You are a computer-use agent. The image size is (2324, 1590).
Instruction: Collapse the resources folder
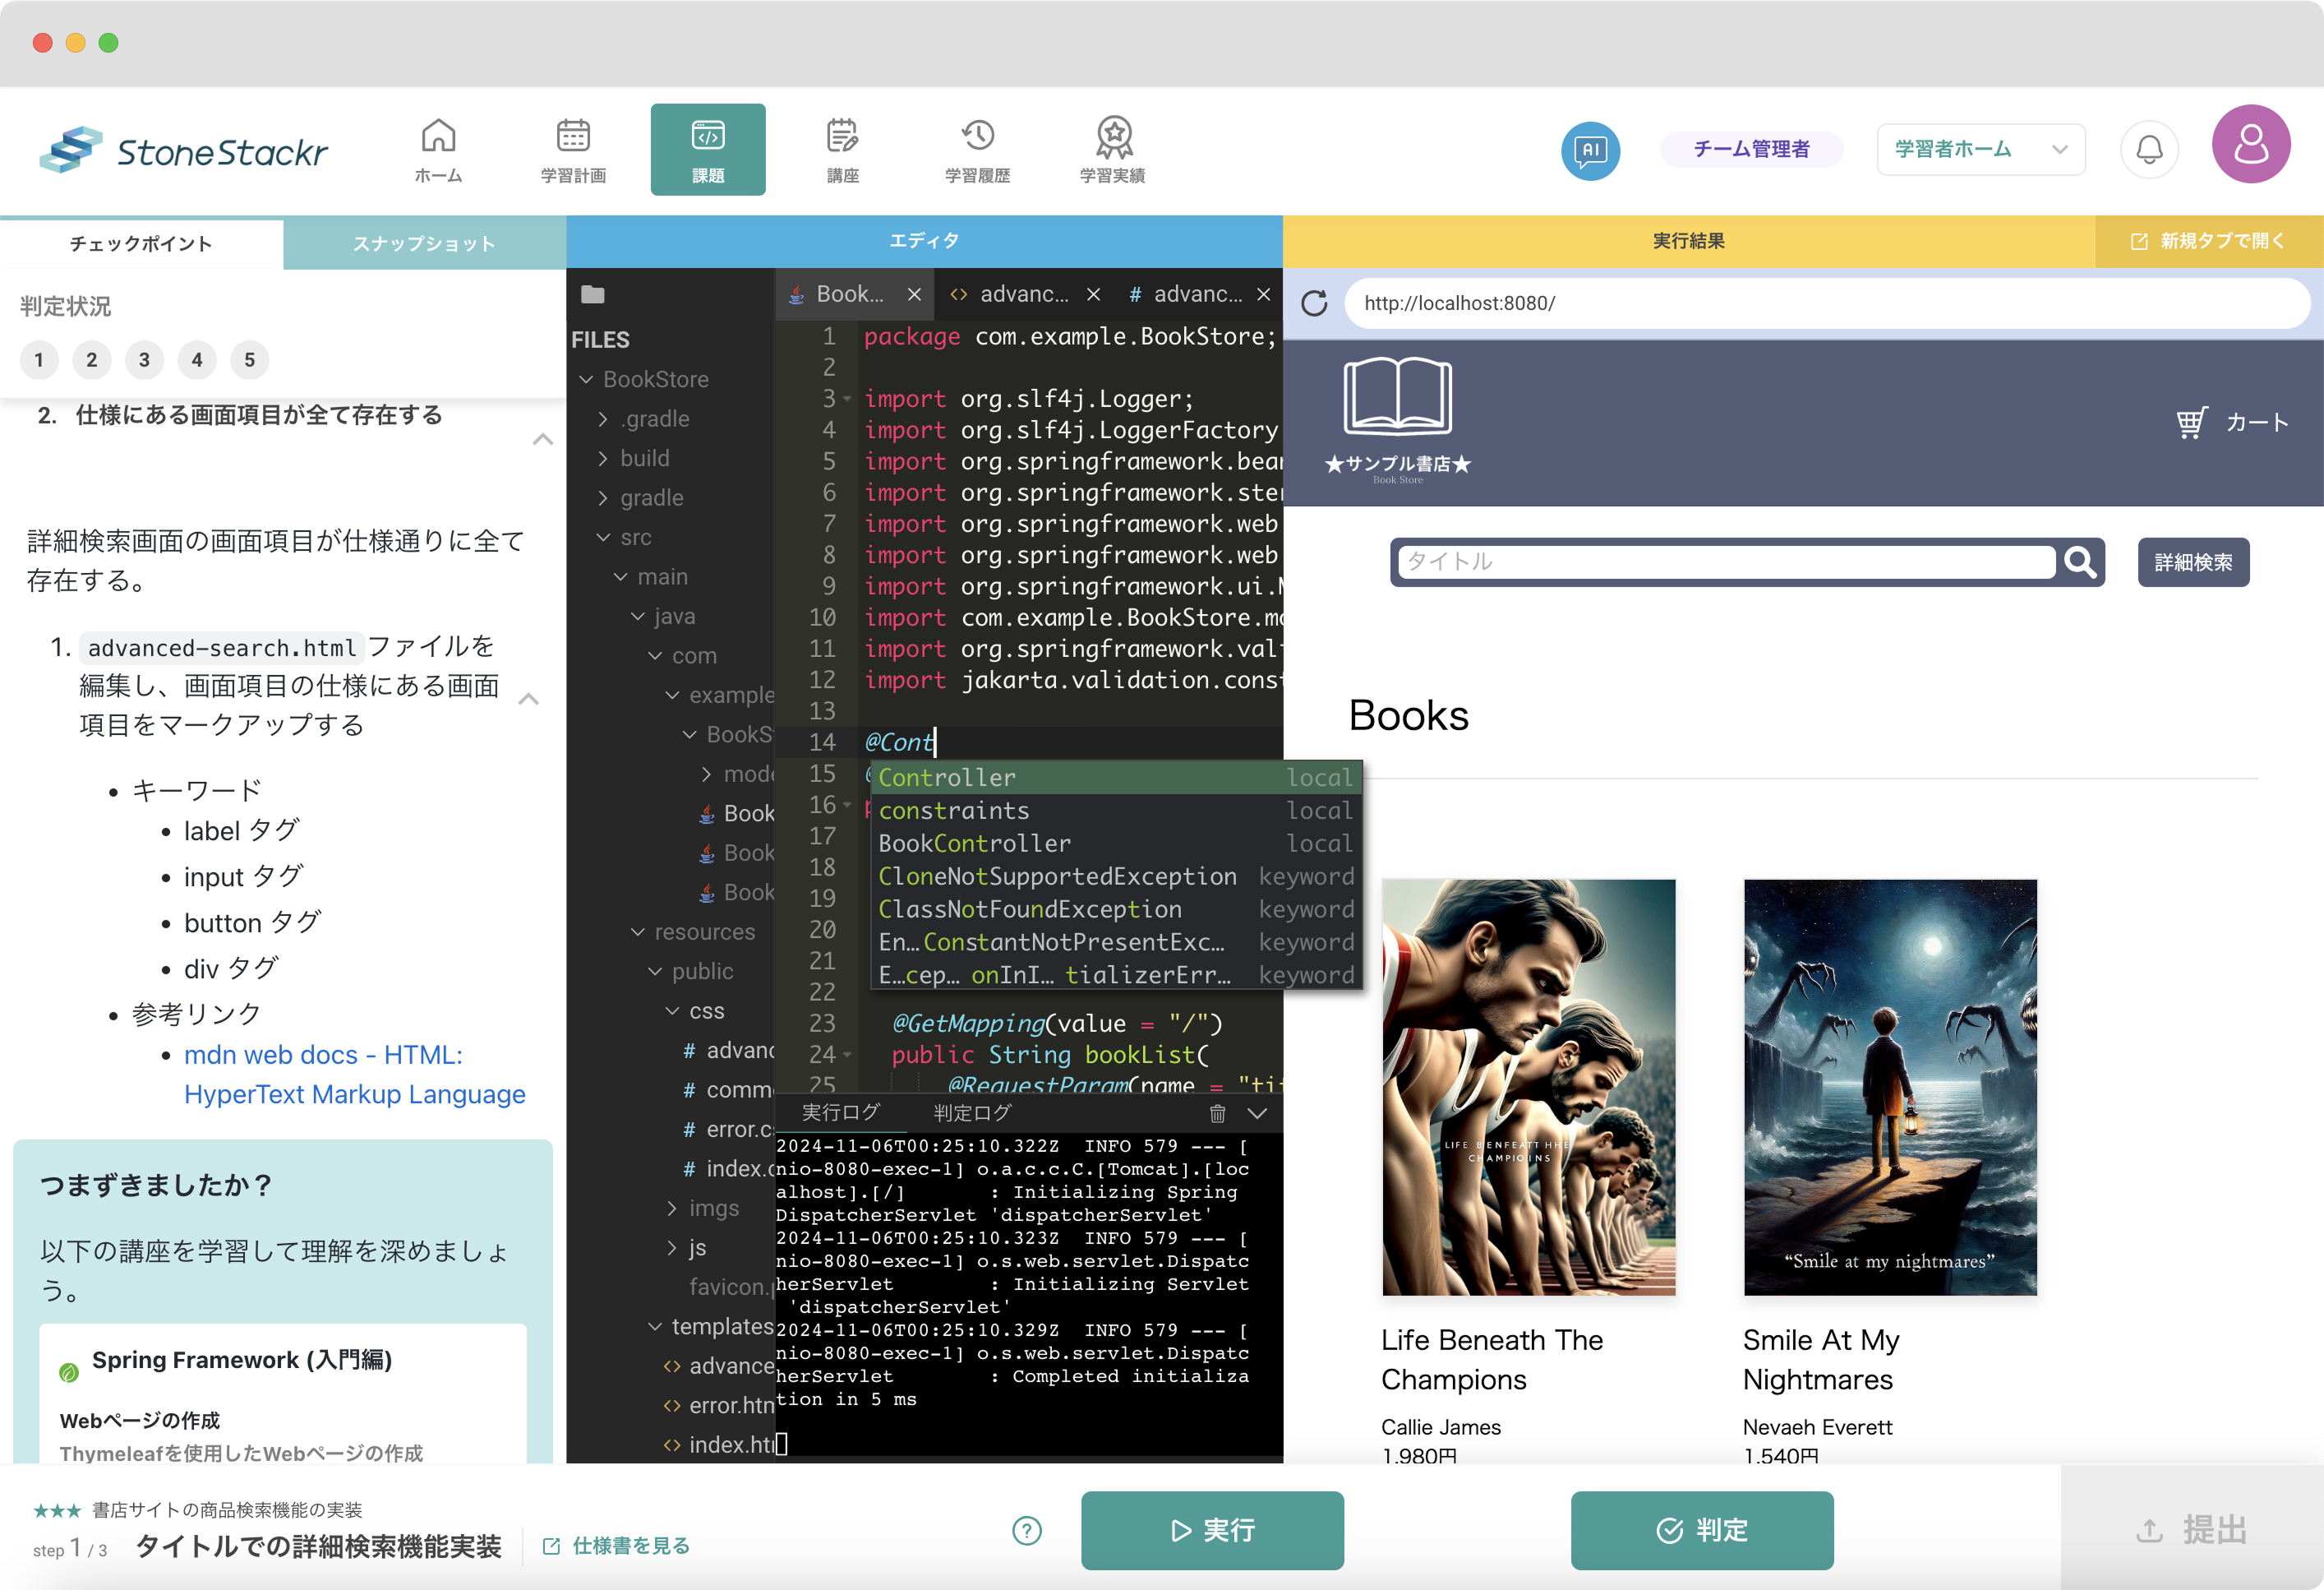click(x=638, y=931)
